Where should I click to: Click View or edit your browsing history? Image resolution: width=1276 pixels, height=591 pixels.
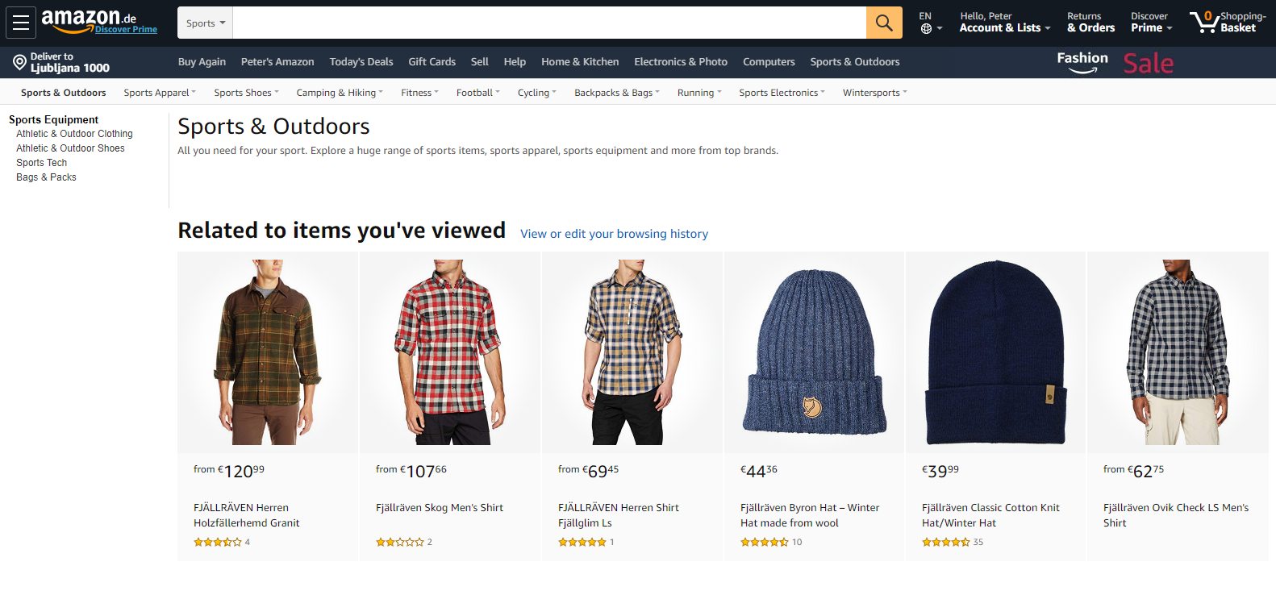coord(614,234)
